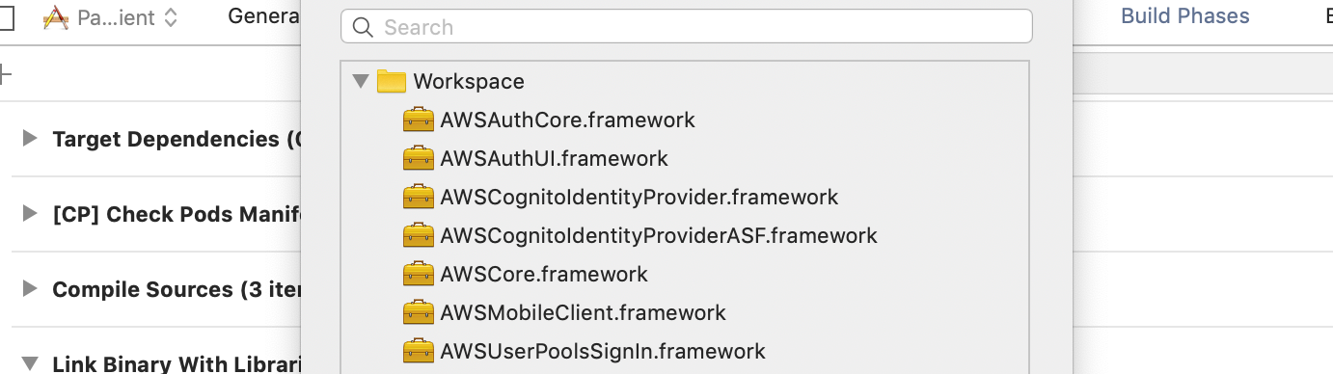
Task: Click the add build phase plus button
Action: [x=4, y=74]
